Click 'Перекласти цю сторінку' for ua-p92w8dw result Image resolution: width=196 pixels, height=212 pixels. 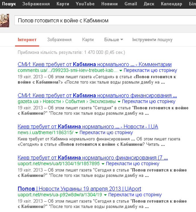pyautogui.click(x=135, y=195)
